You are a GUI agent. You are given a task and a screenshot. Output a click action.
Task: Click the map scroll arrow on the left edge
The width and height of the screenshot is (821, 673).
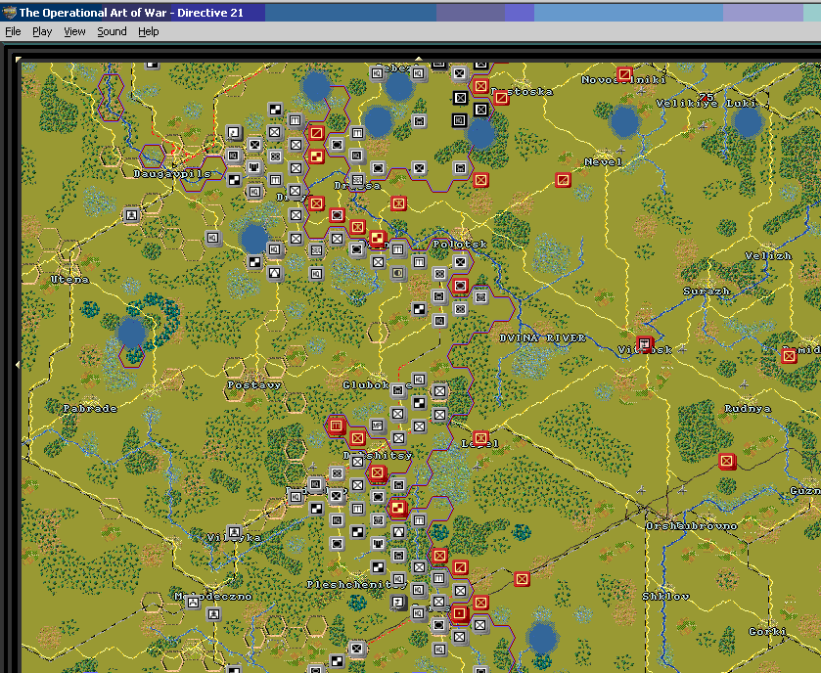point(18,364)
